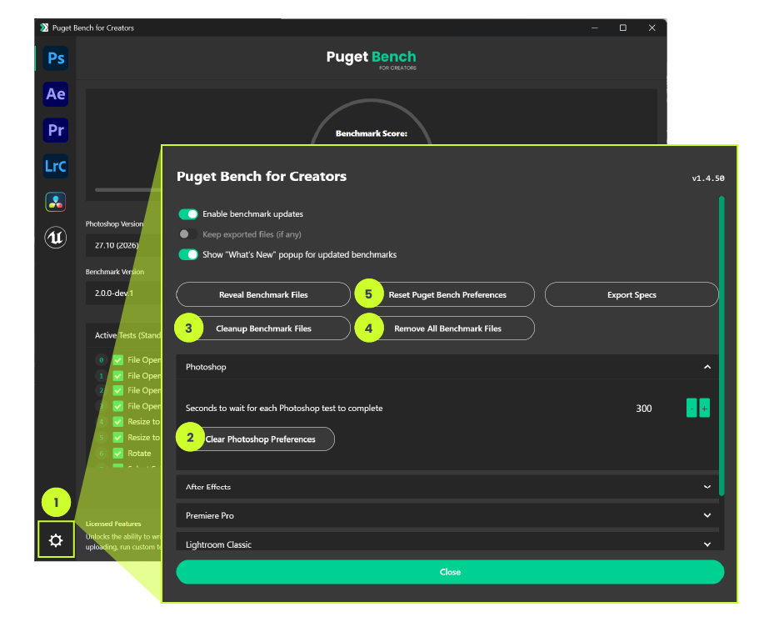Click the Photoshop Version 27.10 (2026) field
The width and height of the screenshot is (759, 627).
pyautogui.click(x=123, y=245)
